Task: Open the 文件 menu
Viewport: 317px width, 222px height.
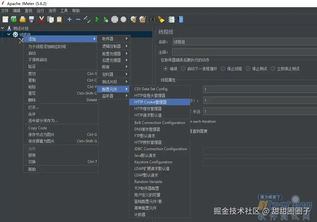Action: point(5,11)
